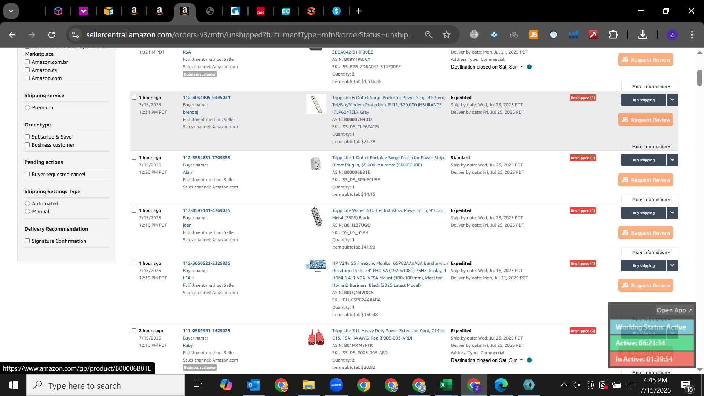Select Premium shipping service radio
The image size is (704, 396).
[27, 107]
